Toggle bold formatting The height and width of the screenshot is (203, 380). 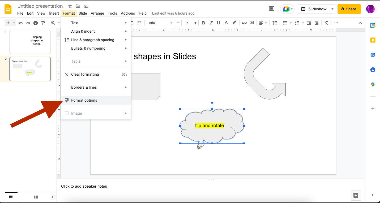(203, 23)
